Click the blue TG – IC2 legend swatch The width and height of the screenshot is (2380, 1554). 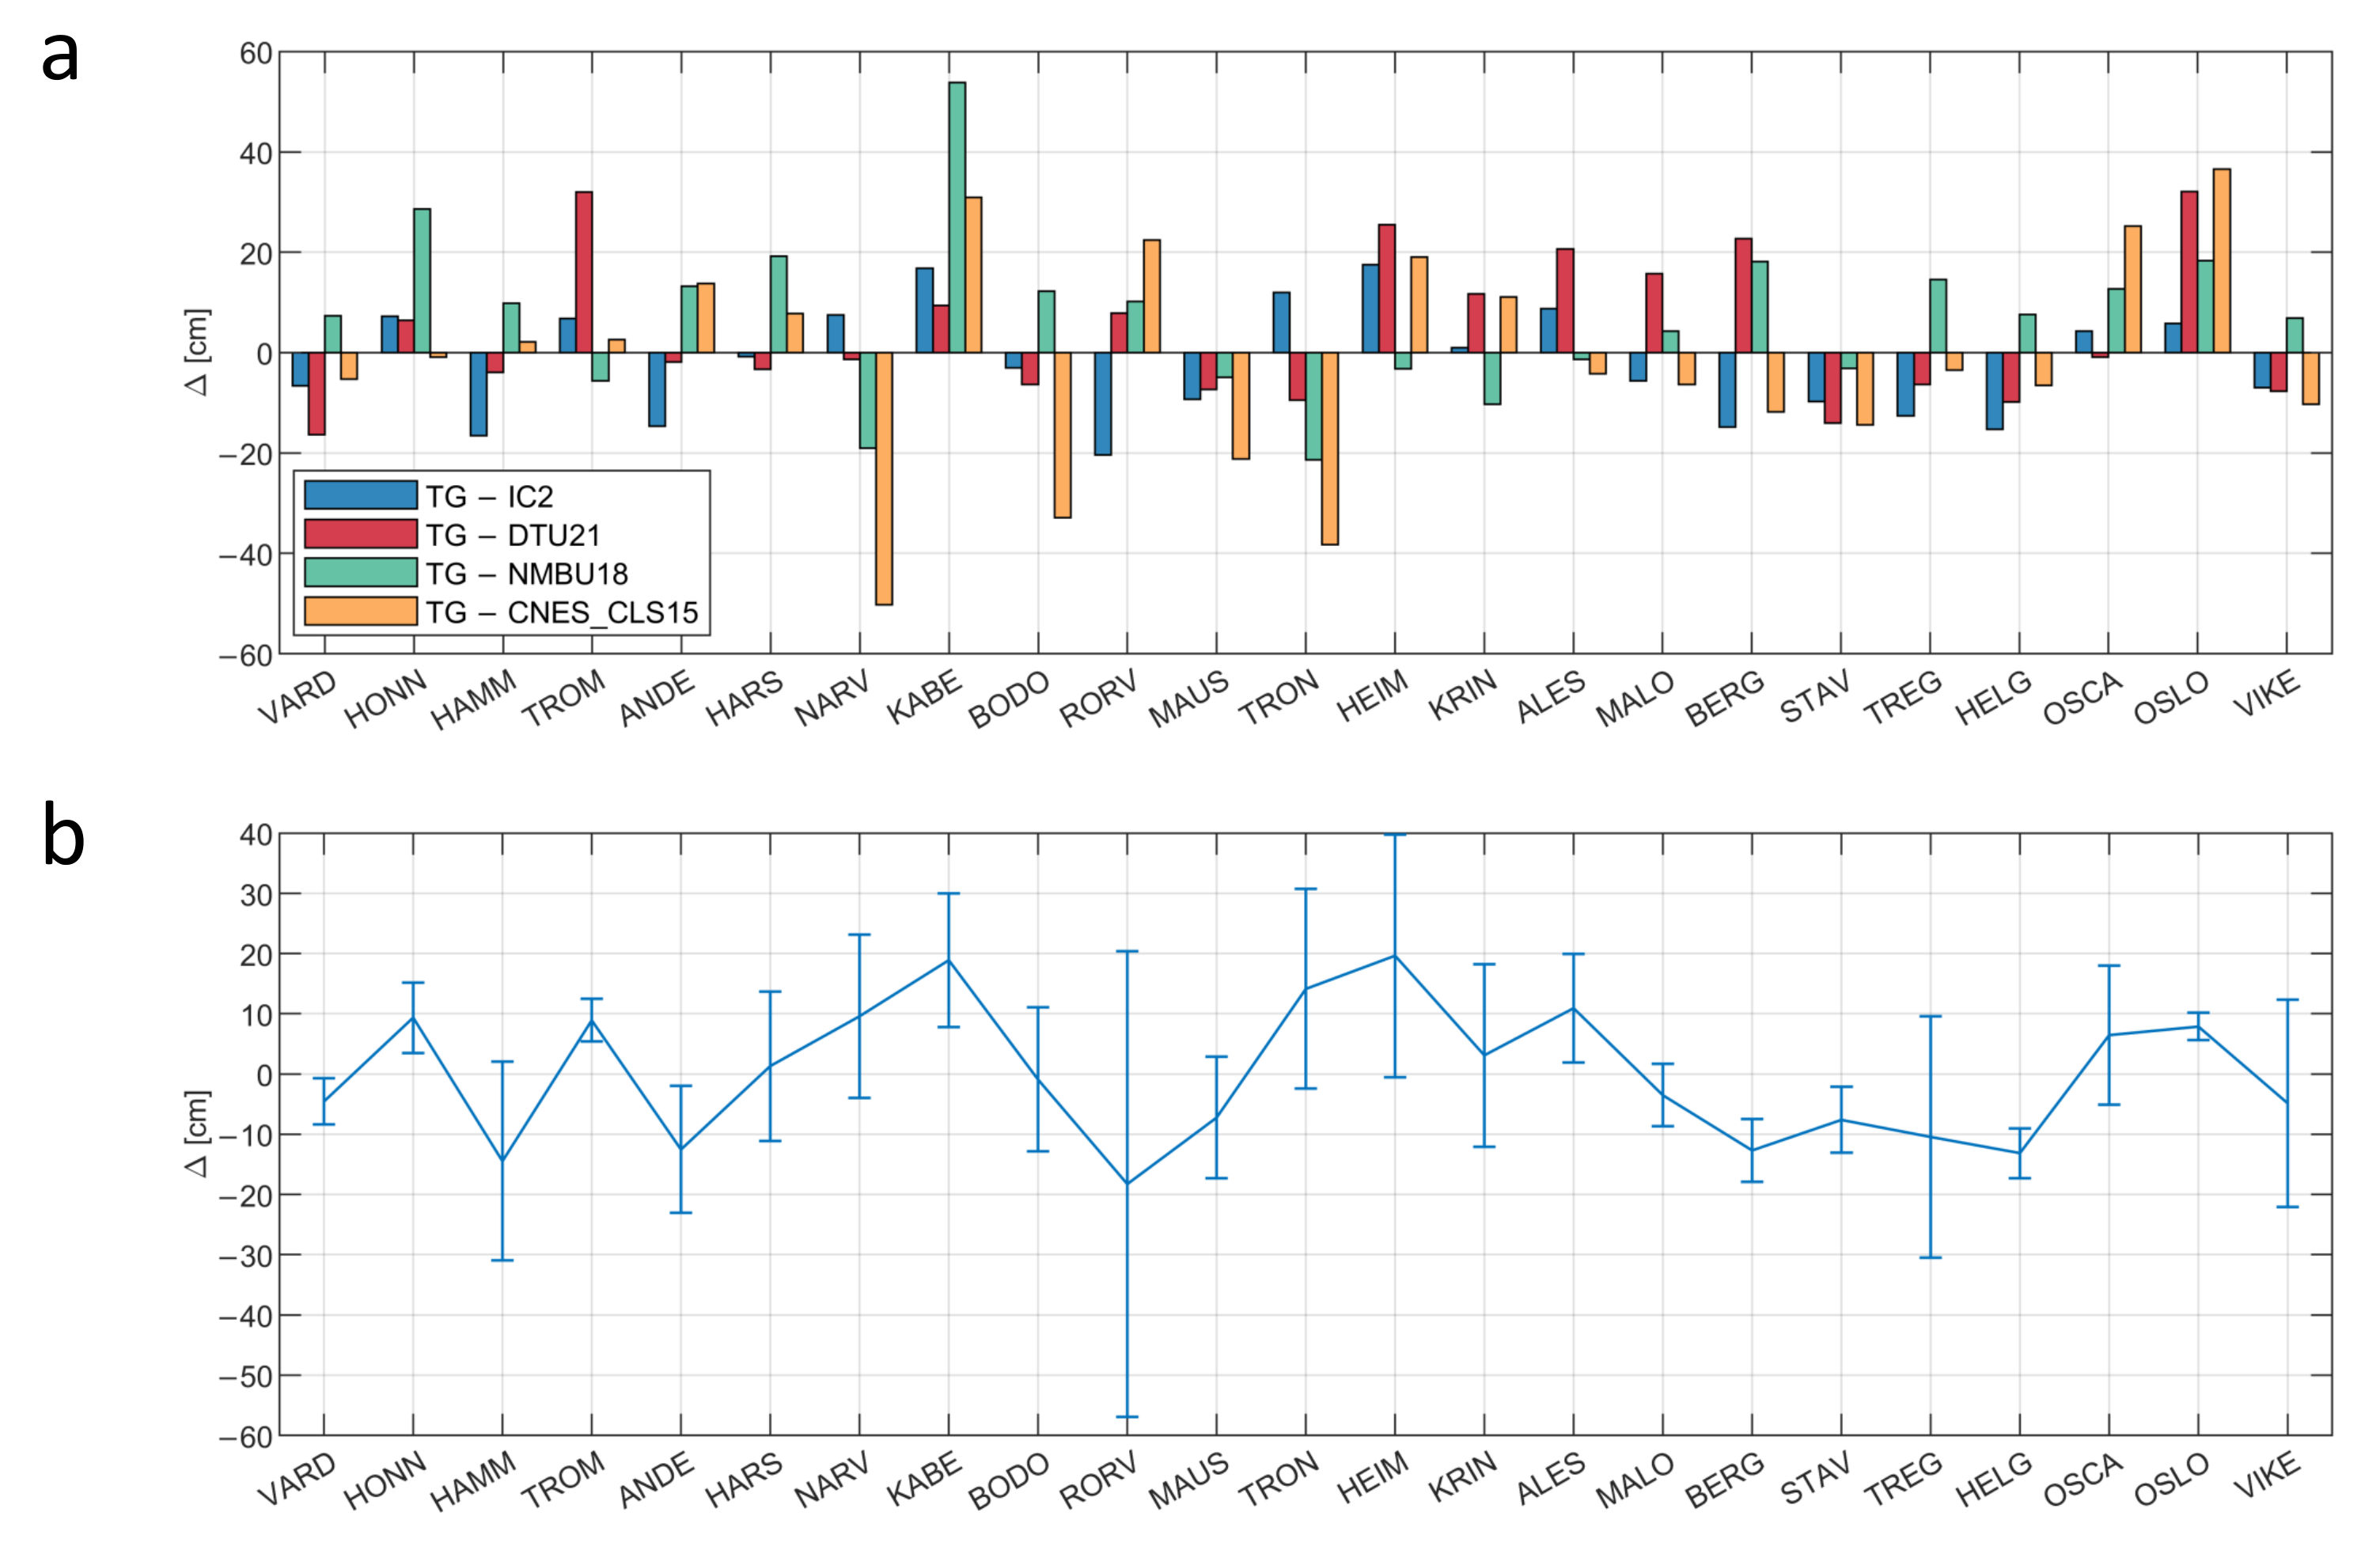(x=360, y=495)
